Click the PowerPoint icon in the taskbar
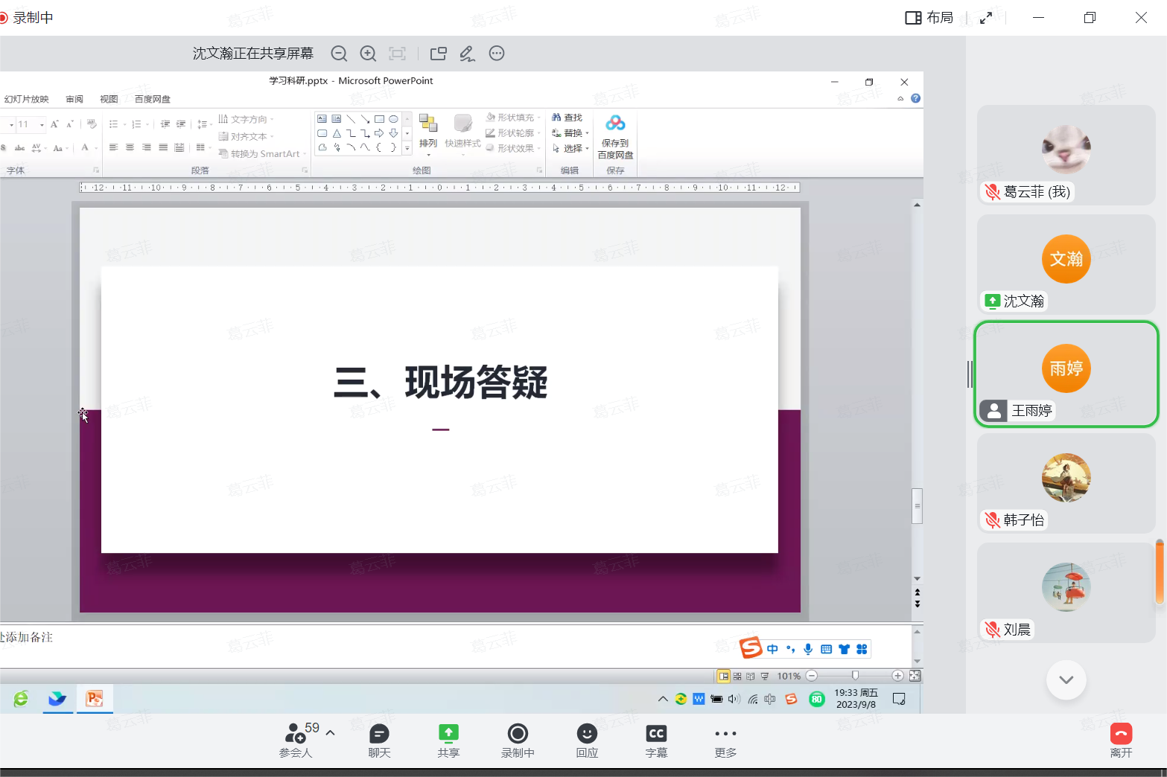 (95, 699)
